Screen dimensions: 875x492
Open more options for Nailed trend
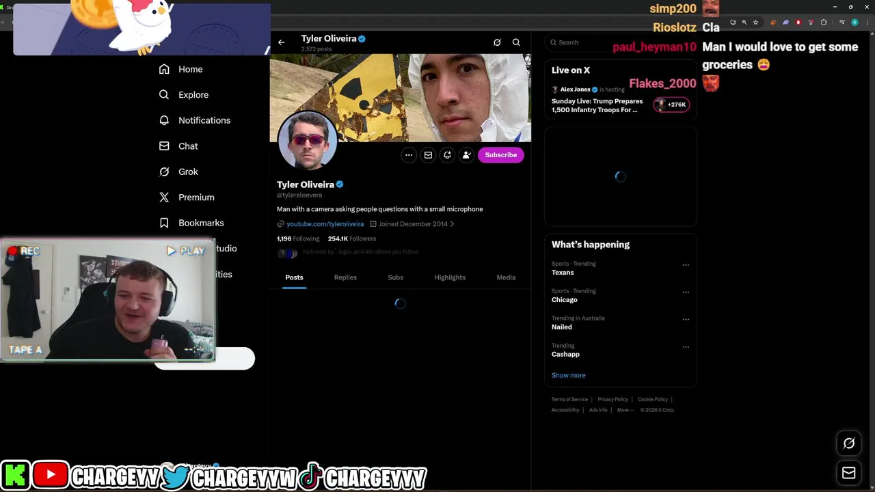click(x=686, y=320)
